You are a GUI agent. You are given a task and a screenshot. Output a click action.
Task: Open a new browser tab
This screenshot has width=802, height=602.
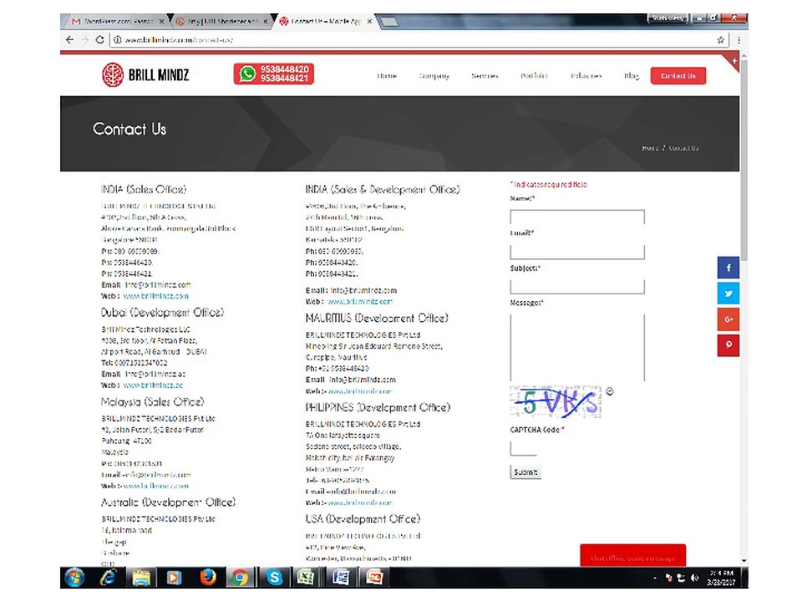(389, 22)
